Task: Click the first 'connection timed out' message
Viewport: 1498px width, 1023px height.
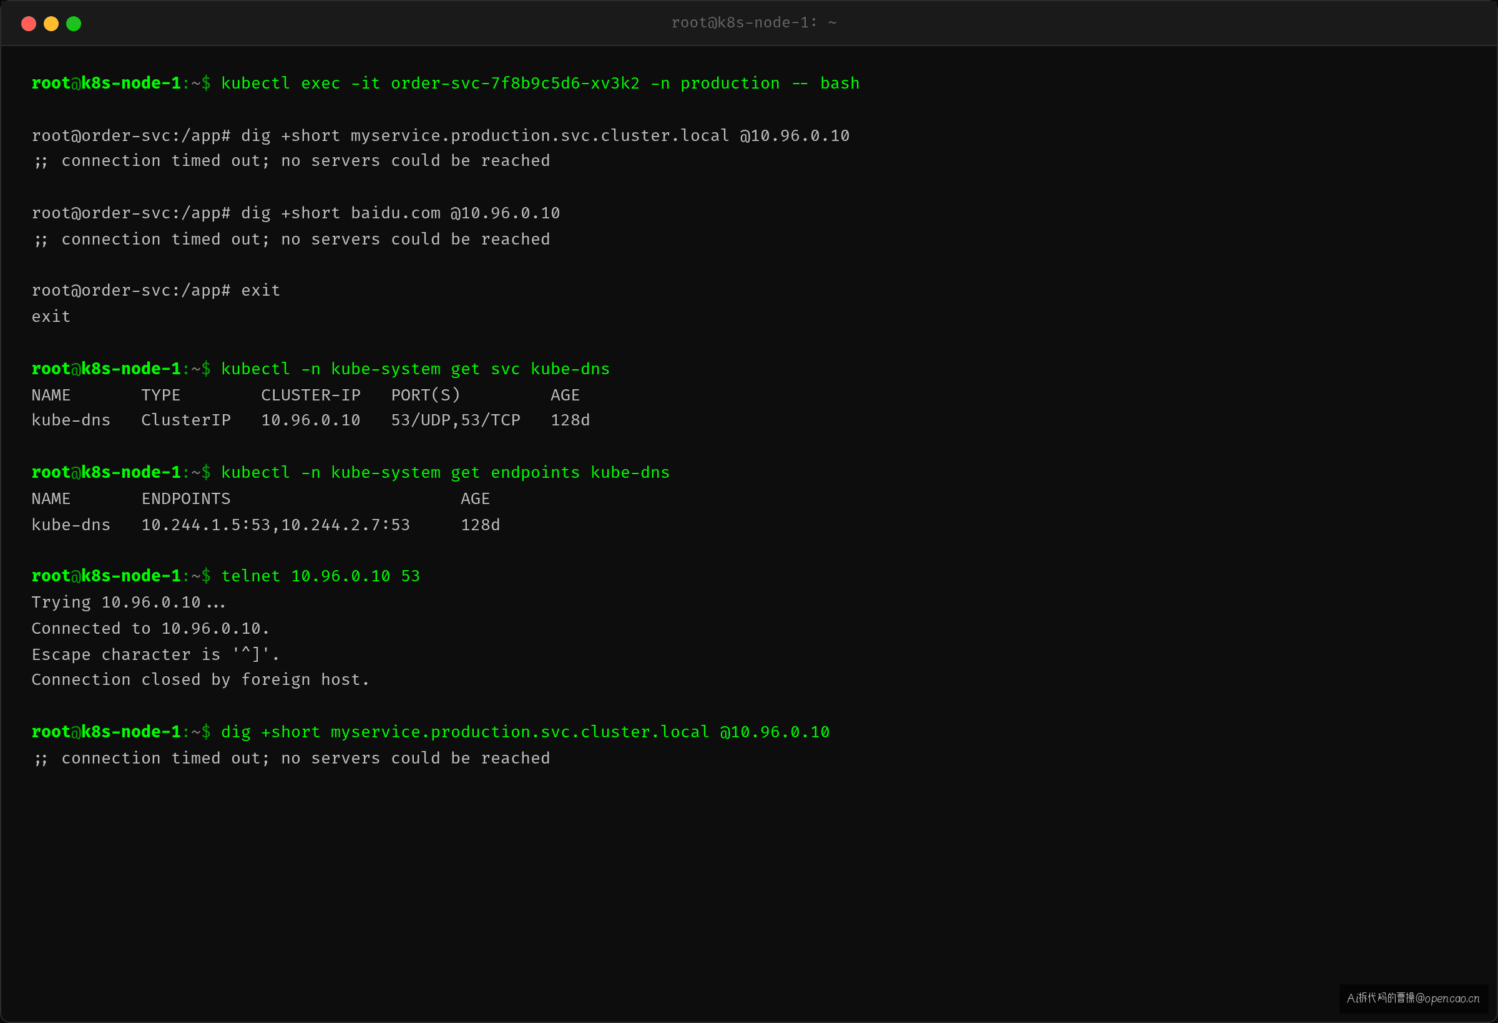Action: coord(291,161)
